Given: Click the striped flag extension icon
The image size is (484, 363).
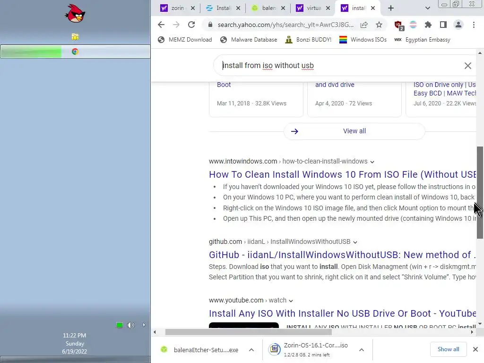Looking at the screenshot, I should click(413, 25).
